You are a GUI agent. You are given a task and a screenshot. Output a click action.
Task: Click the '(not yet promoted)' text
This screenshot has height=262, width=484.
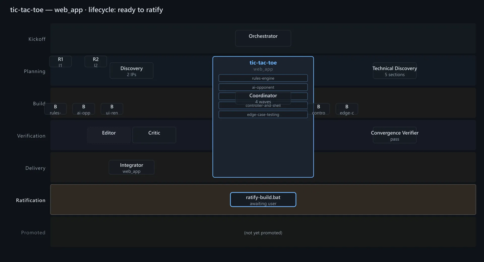coord(263,233)
